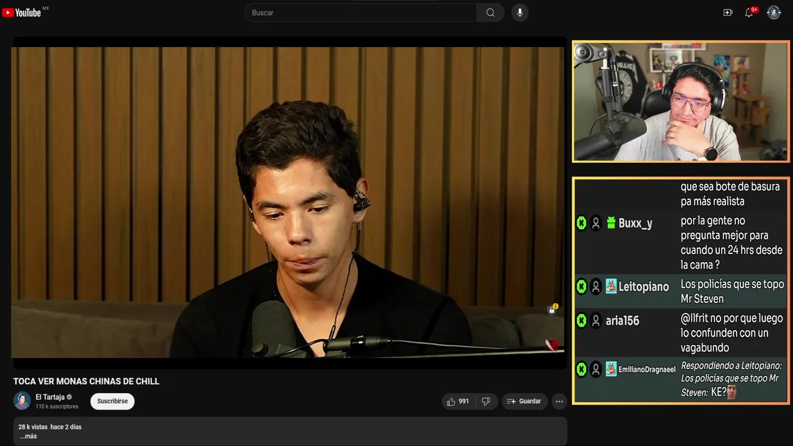Screen dimensions: 793x446
Task: Click the Kick badge next to EmilianoDragnaeel
Action: coord(581,369)
